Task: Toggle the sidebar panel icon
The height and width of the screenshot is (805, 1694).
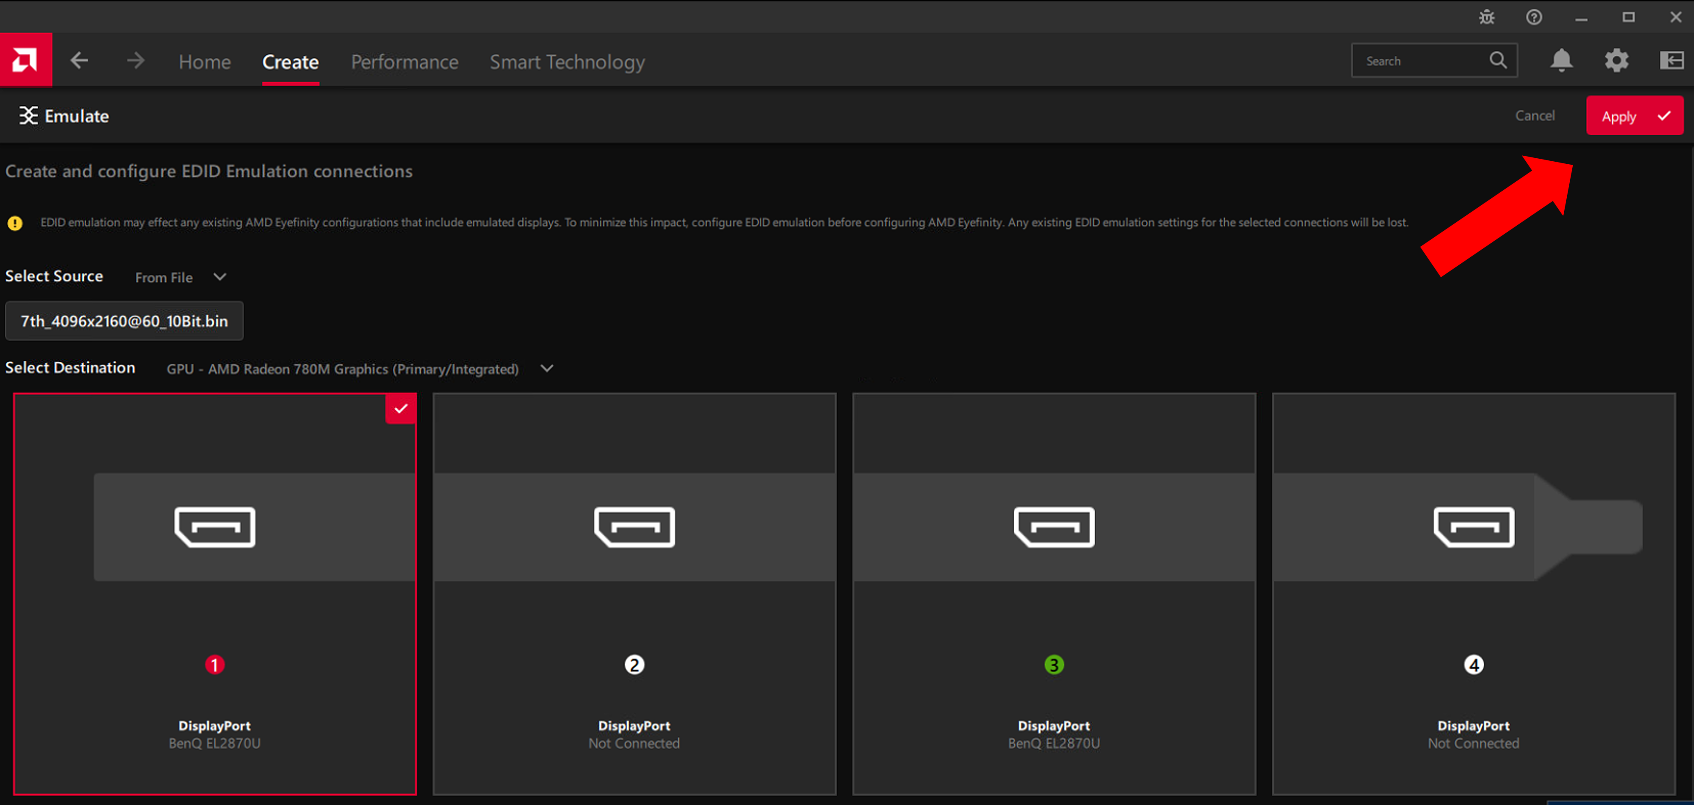Action: pos(1672,61)
